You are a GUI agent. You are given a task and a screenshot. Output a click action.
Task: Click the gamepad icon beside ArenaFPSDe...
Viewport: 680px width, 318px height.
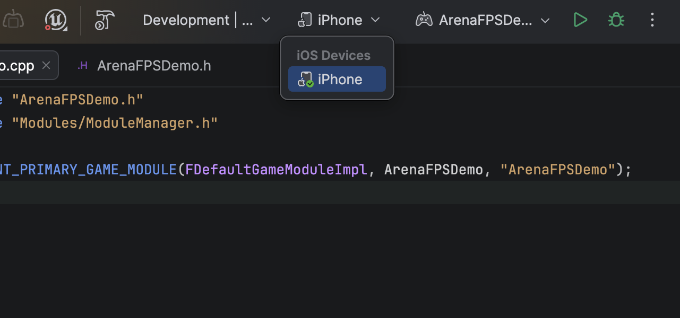tap(424, 20)
